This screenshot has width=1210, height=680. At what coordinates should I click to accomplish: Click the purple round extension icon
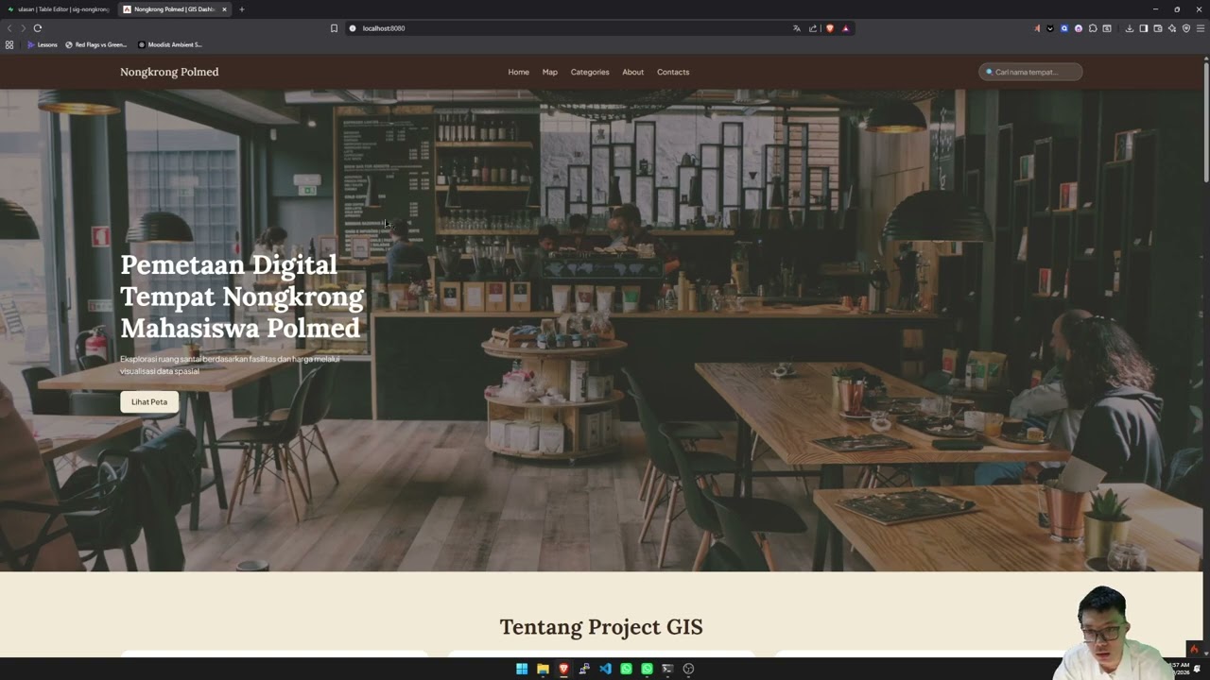point(1079,28)
